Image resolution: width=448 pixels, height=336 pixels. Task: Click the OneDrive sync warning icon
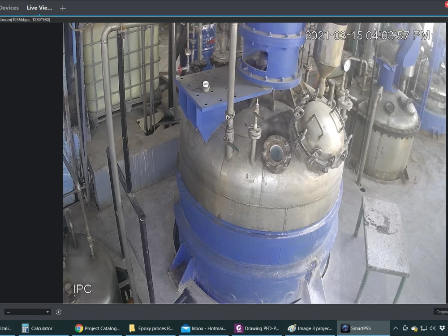(x=414, y=328)
